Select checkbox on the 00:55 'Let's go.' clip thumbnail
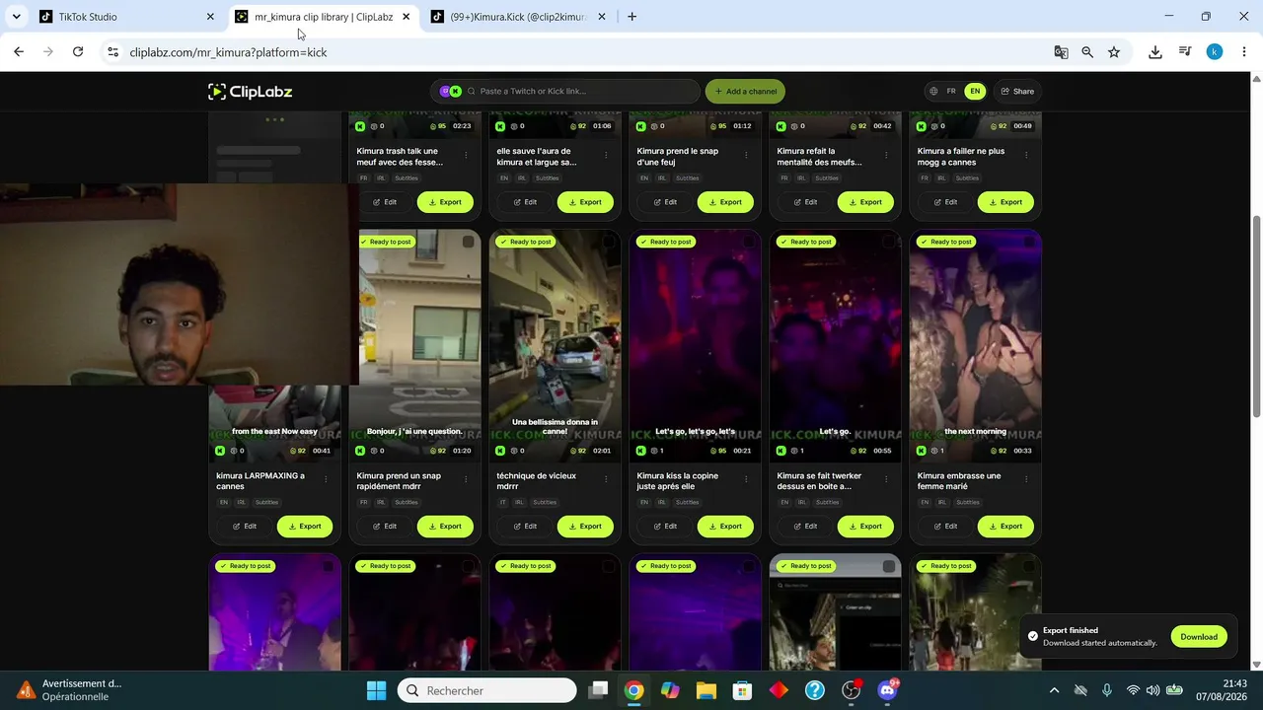This screenshot has height=710, width=1263. tap(888, 242)
